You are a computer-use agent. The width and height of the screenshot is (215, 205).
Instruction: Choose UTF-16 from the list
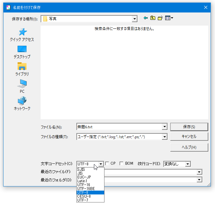click(x=90, y=185)
